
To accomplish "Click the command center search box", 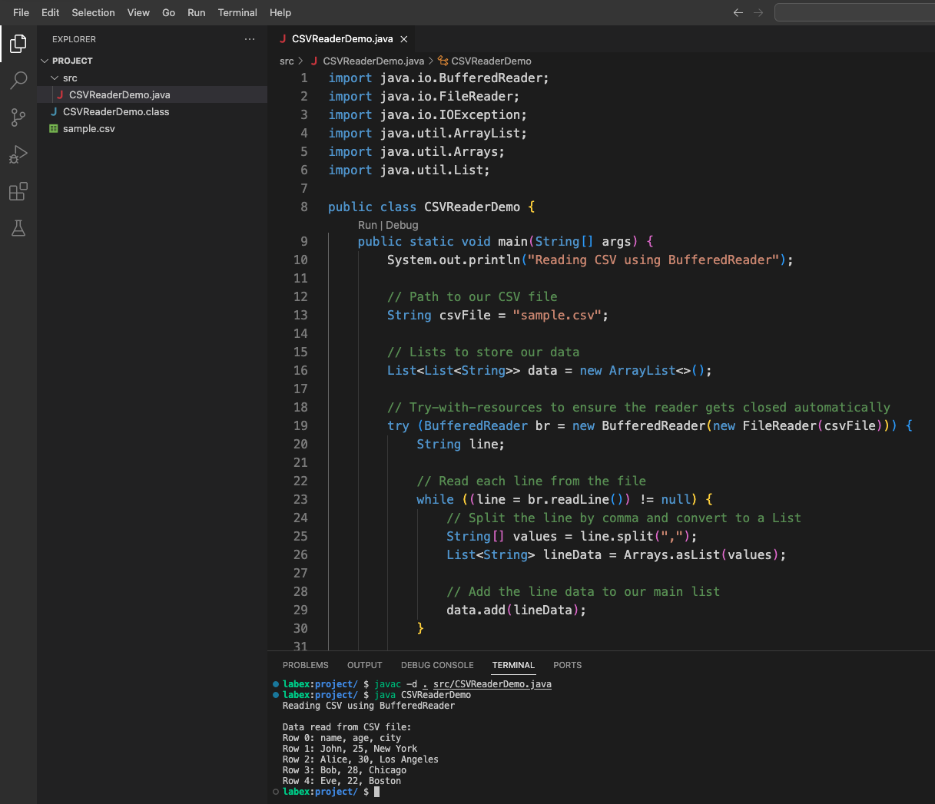I will coord(853,12).
